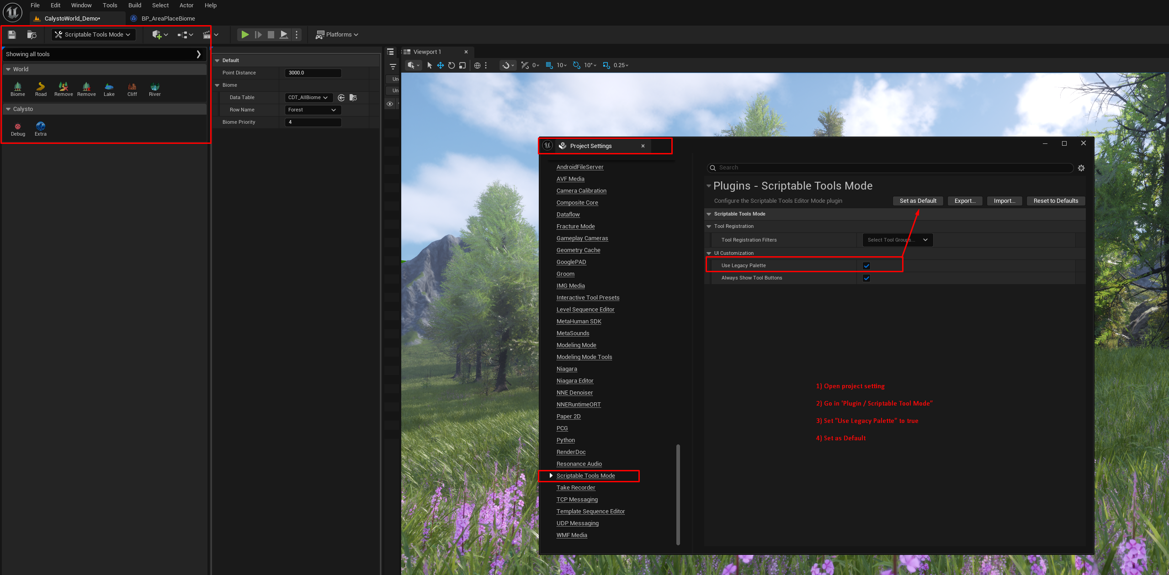The height and width of the screenshot is (575, 1169).
Task: Uncheck Use Legacy Palette checkbox
Action: click(866, 266)
